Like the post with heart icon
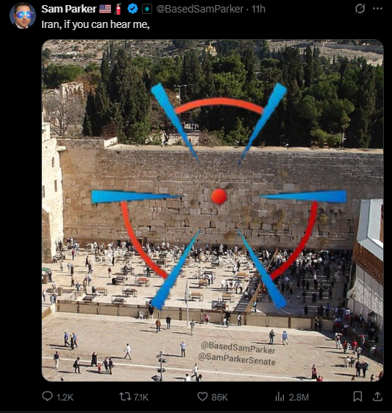Image resolution: width=392 pixels, height=413 pixels. (202, 396)
